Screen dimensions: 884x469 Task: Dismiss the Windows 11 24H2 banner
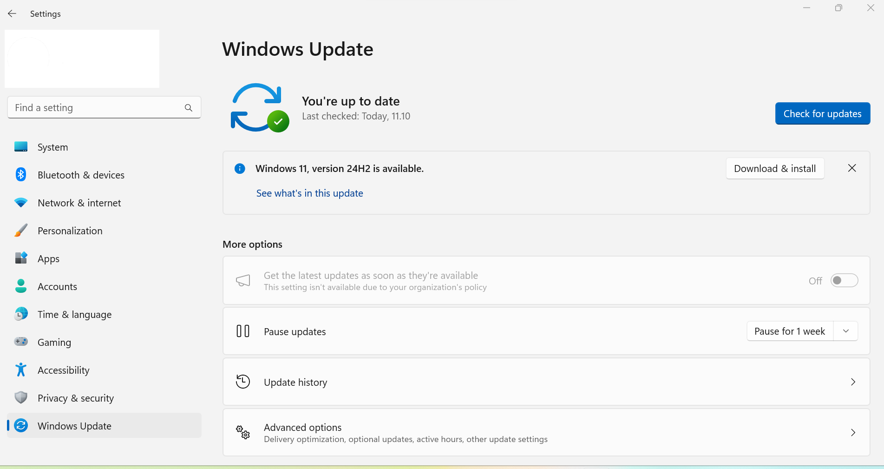851,168
